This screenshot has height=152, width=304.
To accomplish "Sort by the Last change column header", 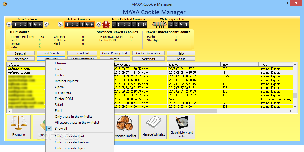I will pos(140,65).
